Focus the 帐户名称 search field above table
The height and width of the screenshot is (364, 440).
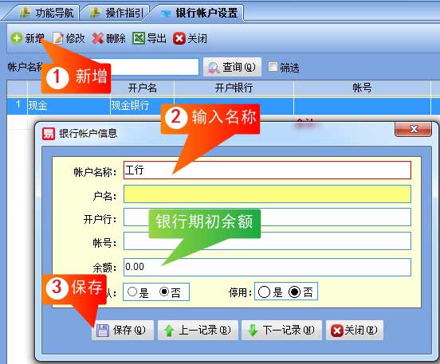pos(155,67)
